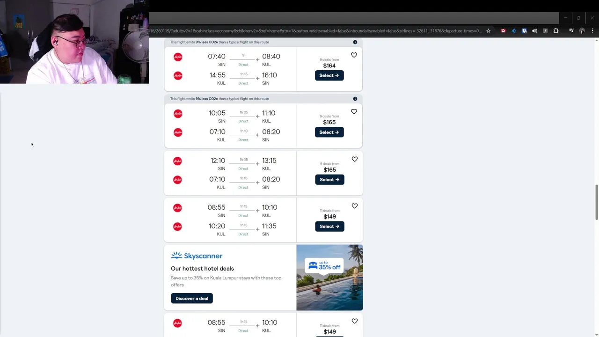Click the page vertical scrollbar thumb
This screenshot has height=337, width=599.
tap(597, 202)
